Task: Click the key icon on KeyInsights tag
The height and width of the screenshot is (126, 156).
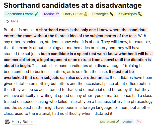Action: point(140,14)
